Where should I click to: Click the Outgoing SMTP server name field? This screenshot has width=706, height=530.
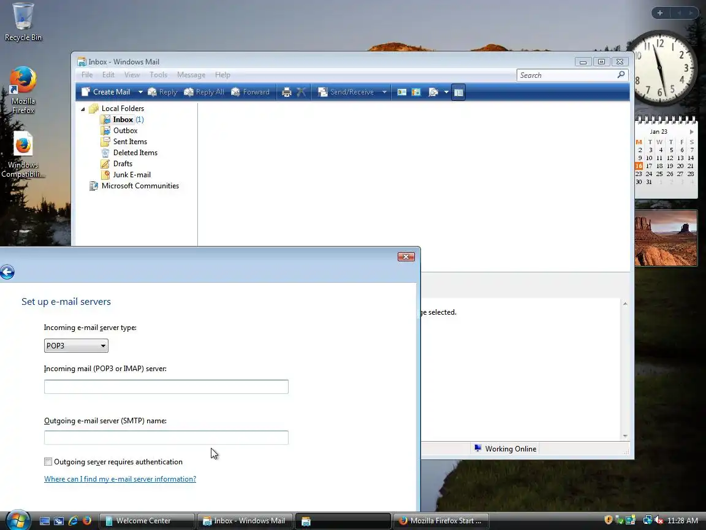(x=166, y=437)
